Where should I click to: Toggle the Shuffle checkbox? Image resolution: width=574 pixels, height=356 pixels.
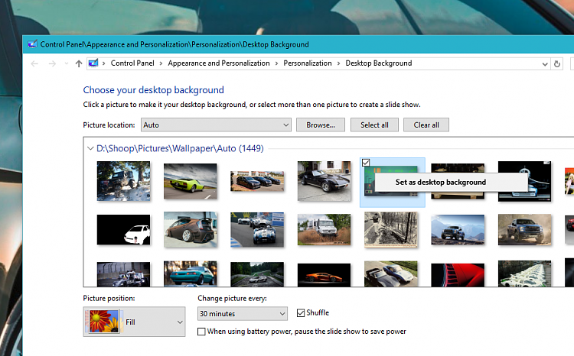[x=301, y=313]
